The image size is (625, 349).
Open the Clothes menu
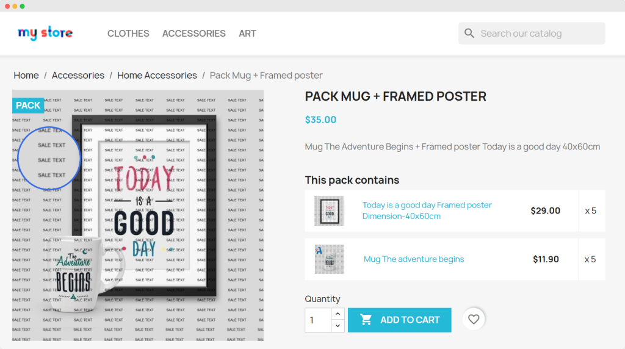(x=128, y=34)
